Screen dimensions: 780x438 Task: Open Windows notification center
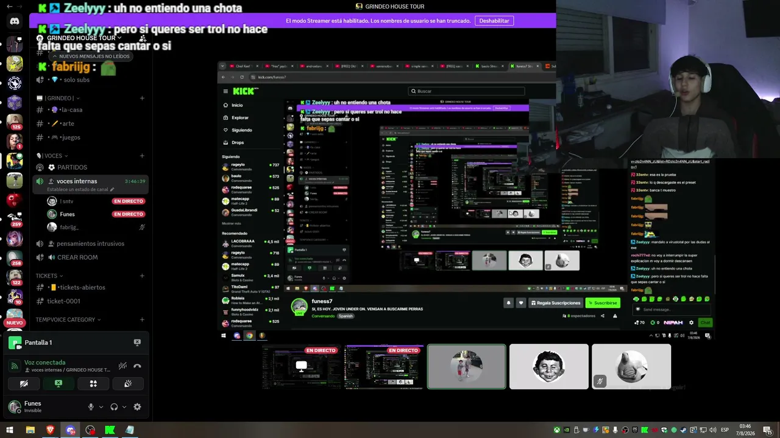click(x=767, y=430)
